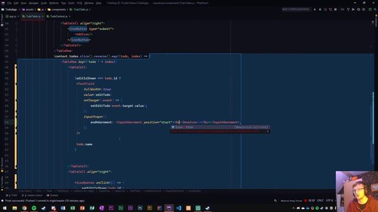Image resolution: width=378 pixels, height=212 pixels.
Task: Click assets folder in the breadcrumb bar
Action: click(x=28, y=9)
